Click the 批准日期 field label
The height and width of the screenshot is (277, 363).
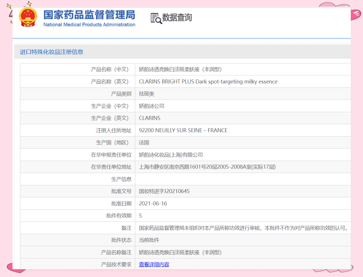point(121,204)
